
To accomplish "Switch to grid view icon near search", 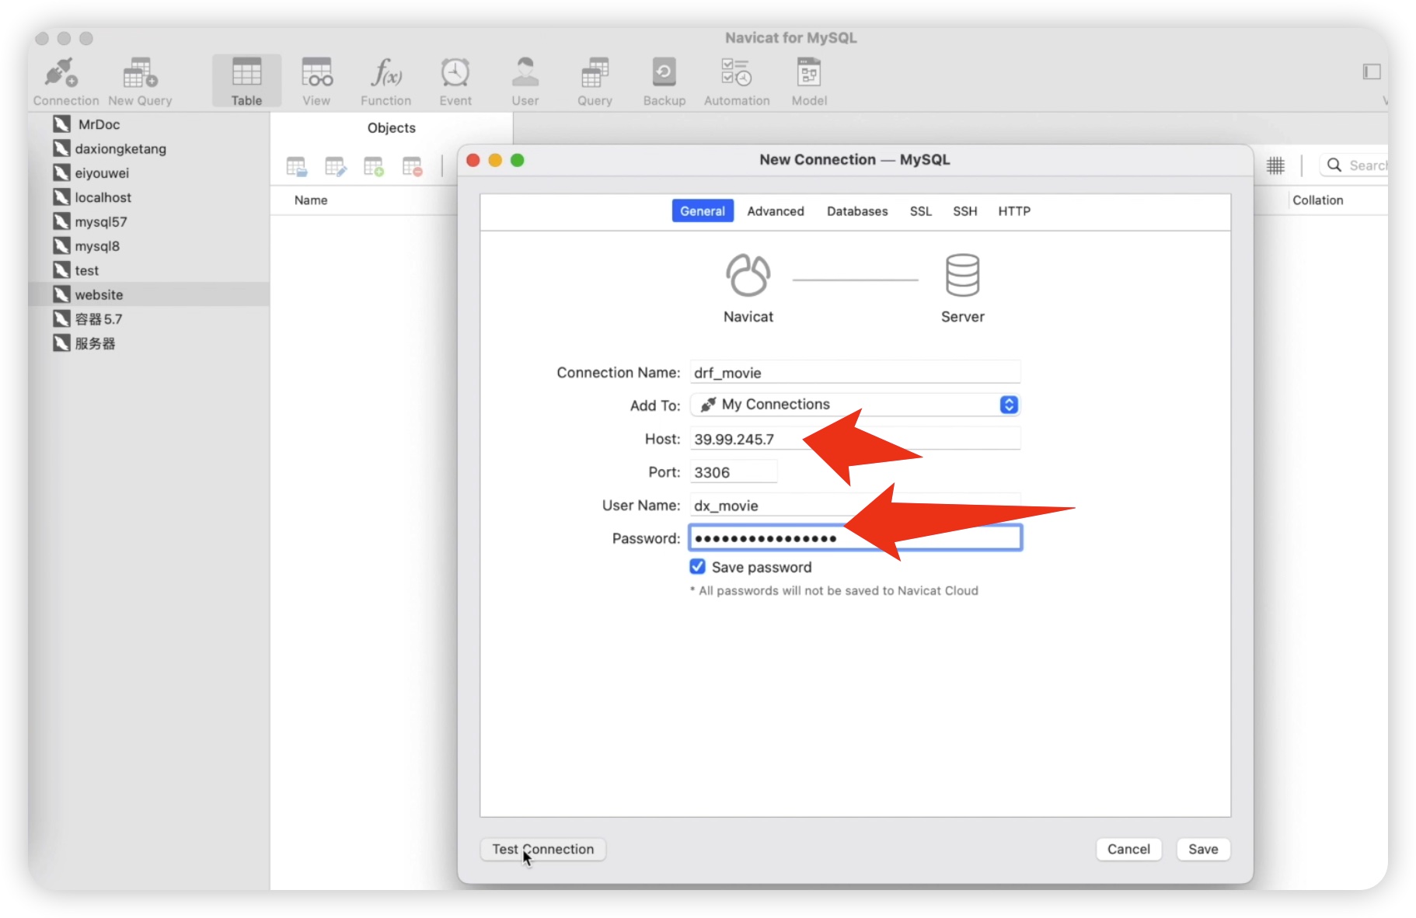I will point(1275,165).
